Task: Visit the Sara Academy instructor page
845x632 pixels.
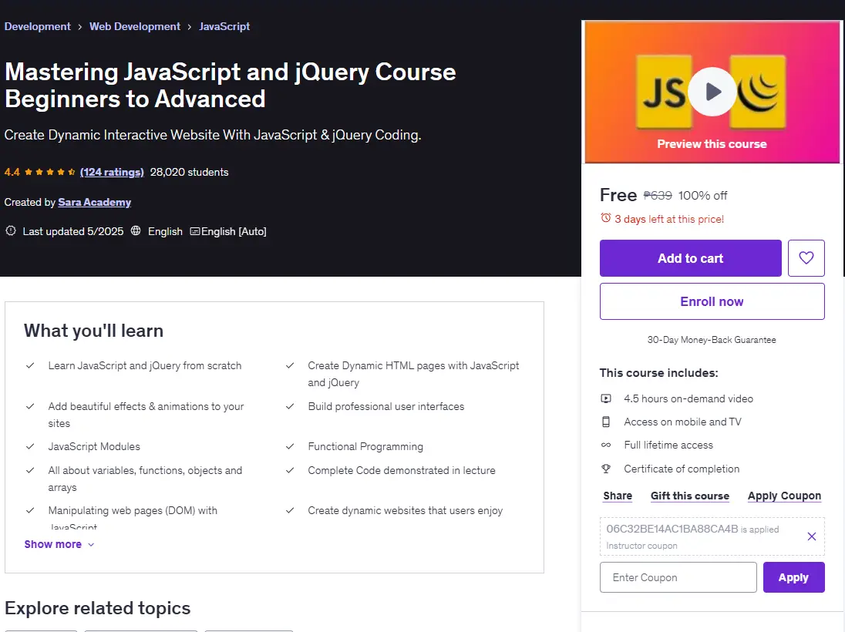Action: point(94,202)
